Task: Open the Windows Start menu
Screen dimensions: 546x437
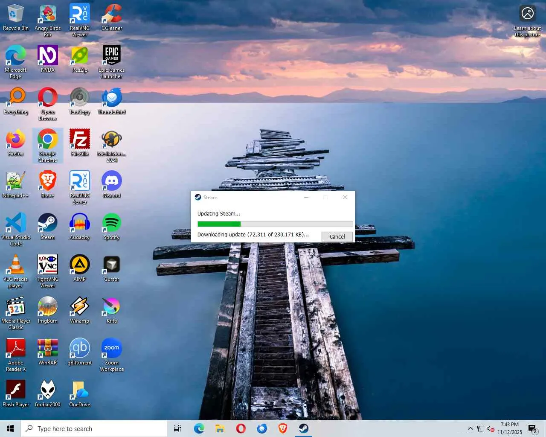Action: (10, 428)
